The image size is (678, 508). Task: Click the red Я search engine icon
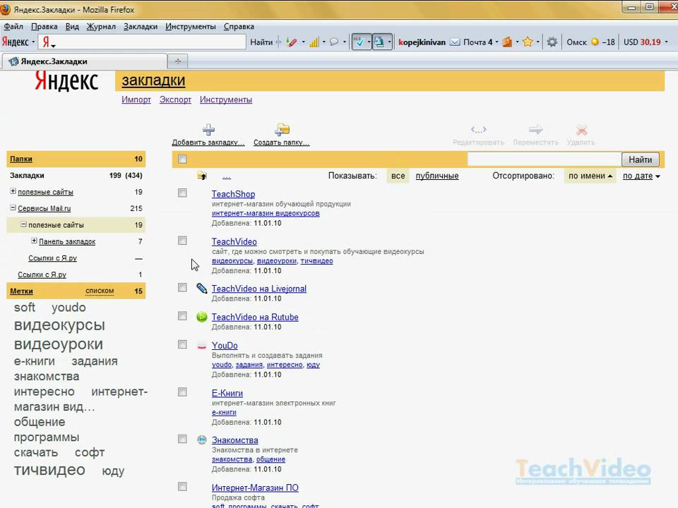(x=46, y=42)
